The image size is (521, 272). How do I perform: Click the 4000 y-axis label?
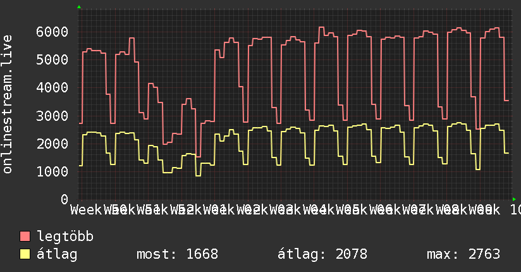tap(52, 88)
